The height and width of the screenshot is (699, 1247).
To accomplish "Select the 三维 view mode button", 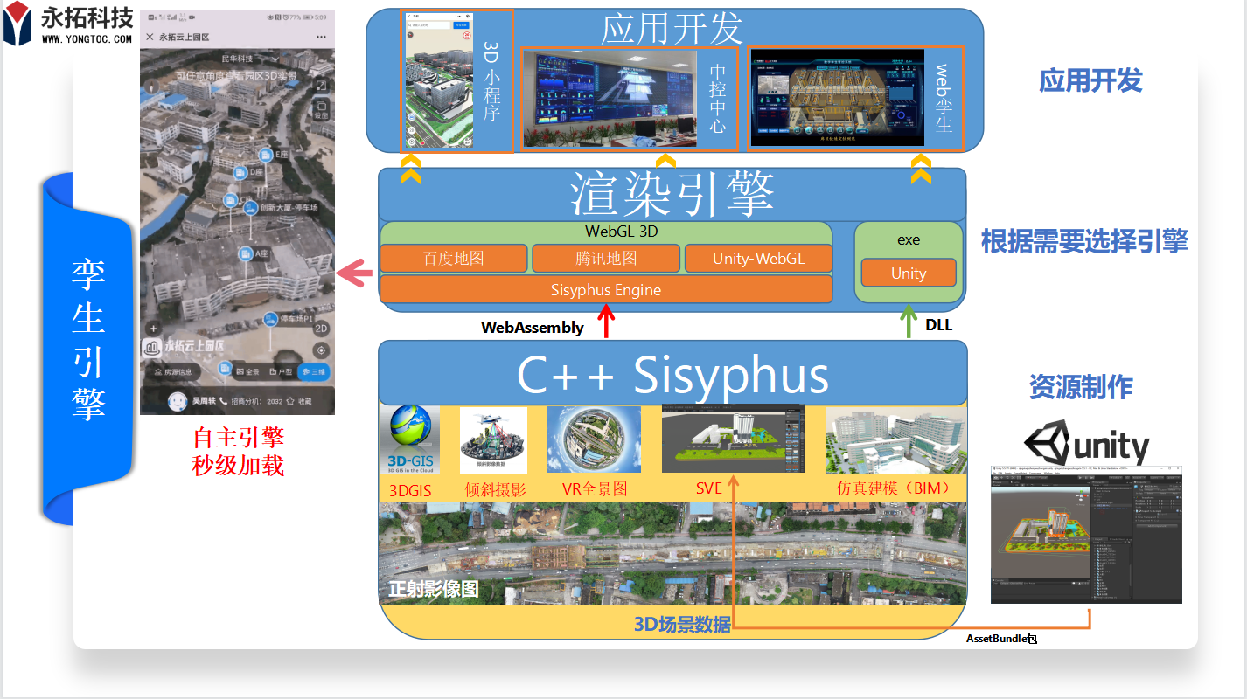I will tap(313, 372).
